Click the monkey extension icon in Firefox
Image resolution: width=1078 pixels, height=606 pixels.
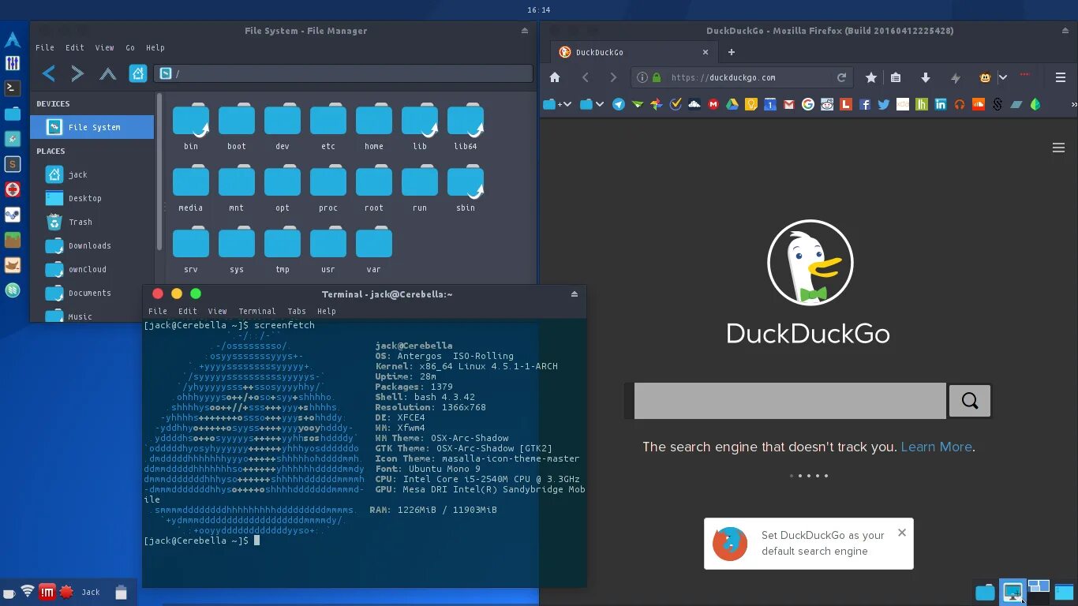[x=985, y=77]
